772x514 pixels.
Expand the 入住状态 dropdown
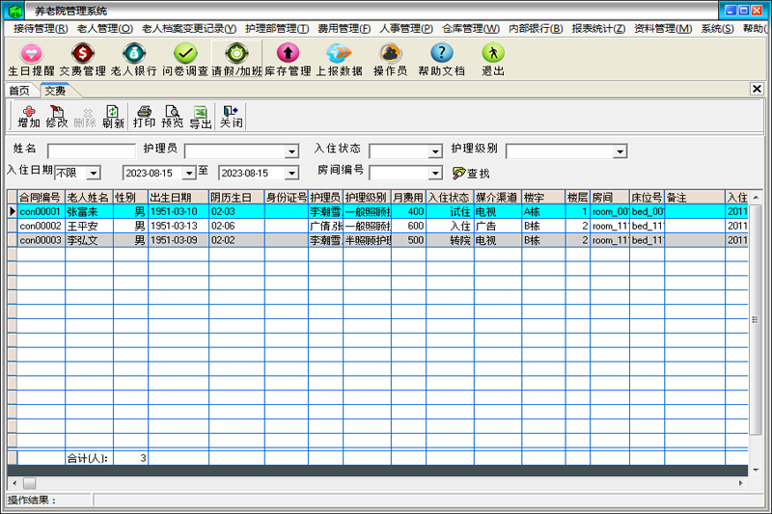435,151
